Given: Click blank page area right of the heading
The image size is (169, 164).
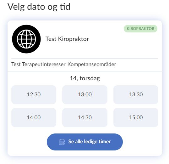Looking at the screenshot, I should point(118,7).
